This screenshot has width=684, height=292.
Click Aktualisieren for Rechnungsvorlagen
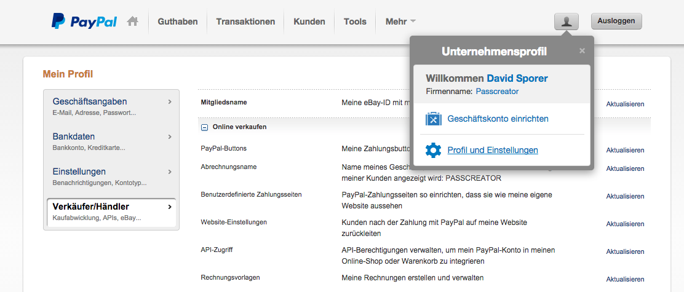625,279
